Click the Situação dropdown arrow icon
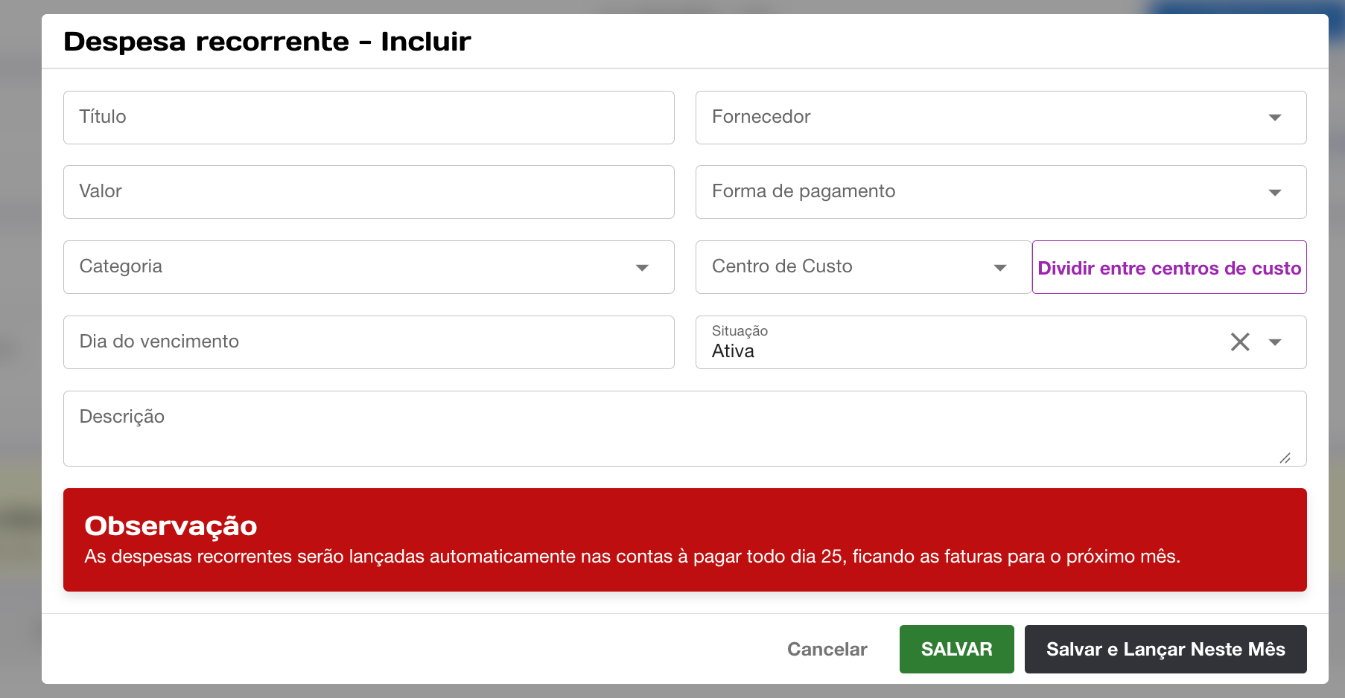1345x698 pixels. [x=1275, y=342]
